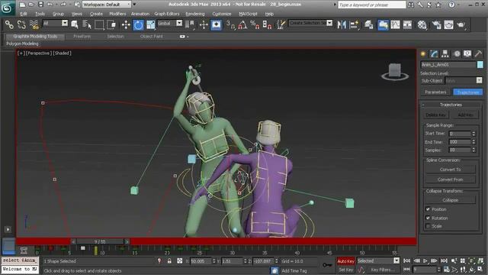This screenshot has height=275, width=488.
Task: Uncheck the Position checkbox
Action: click(x=428, y=209)
